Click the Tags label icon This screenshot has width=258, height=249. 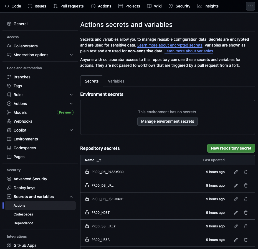pos(9,86)
